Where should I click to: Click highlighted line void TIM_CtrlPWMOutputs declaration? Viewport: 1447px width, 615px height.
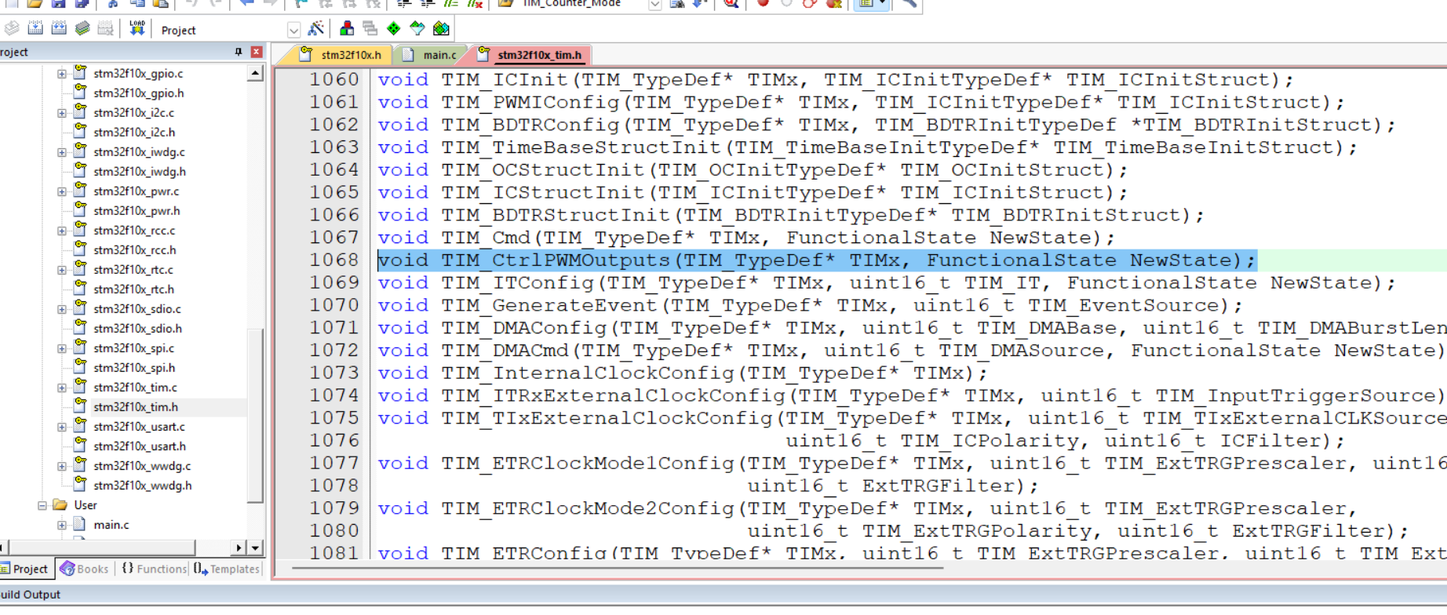(x=816, y=260)
